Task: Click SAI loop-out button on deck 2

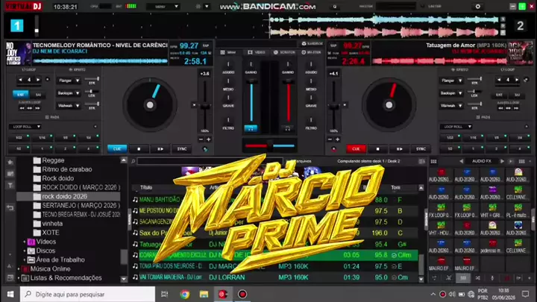Action: [517, 95]
